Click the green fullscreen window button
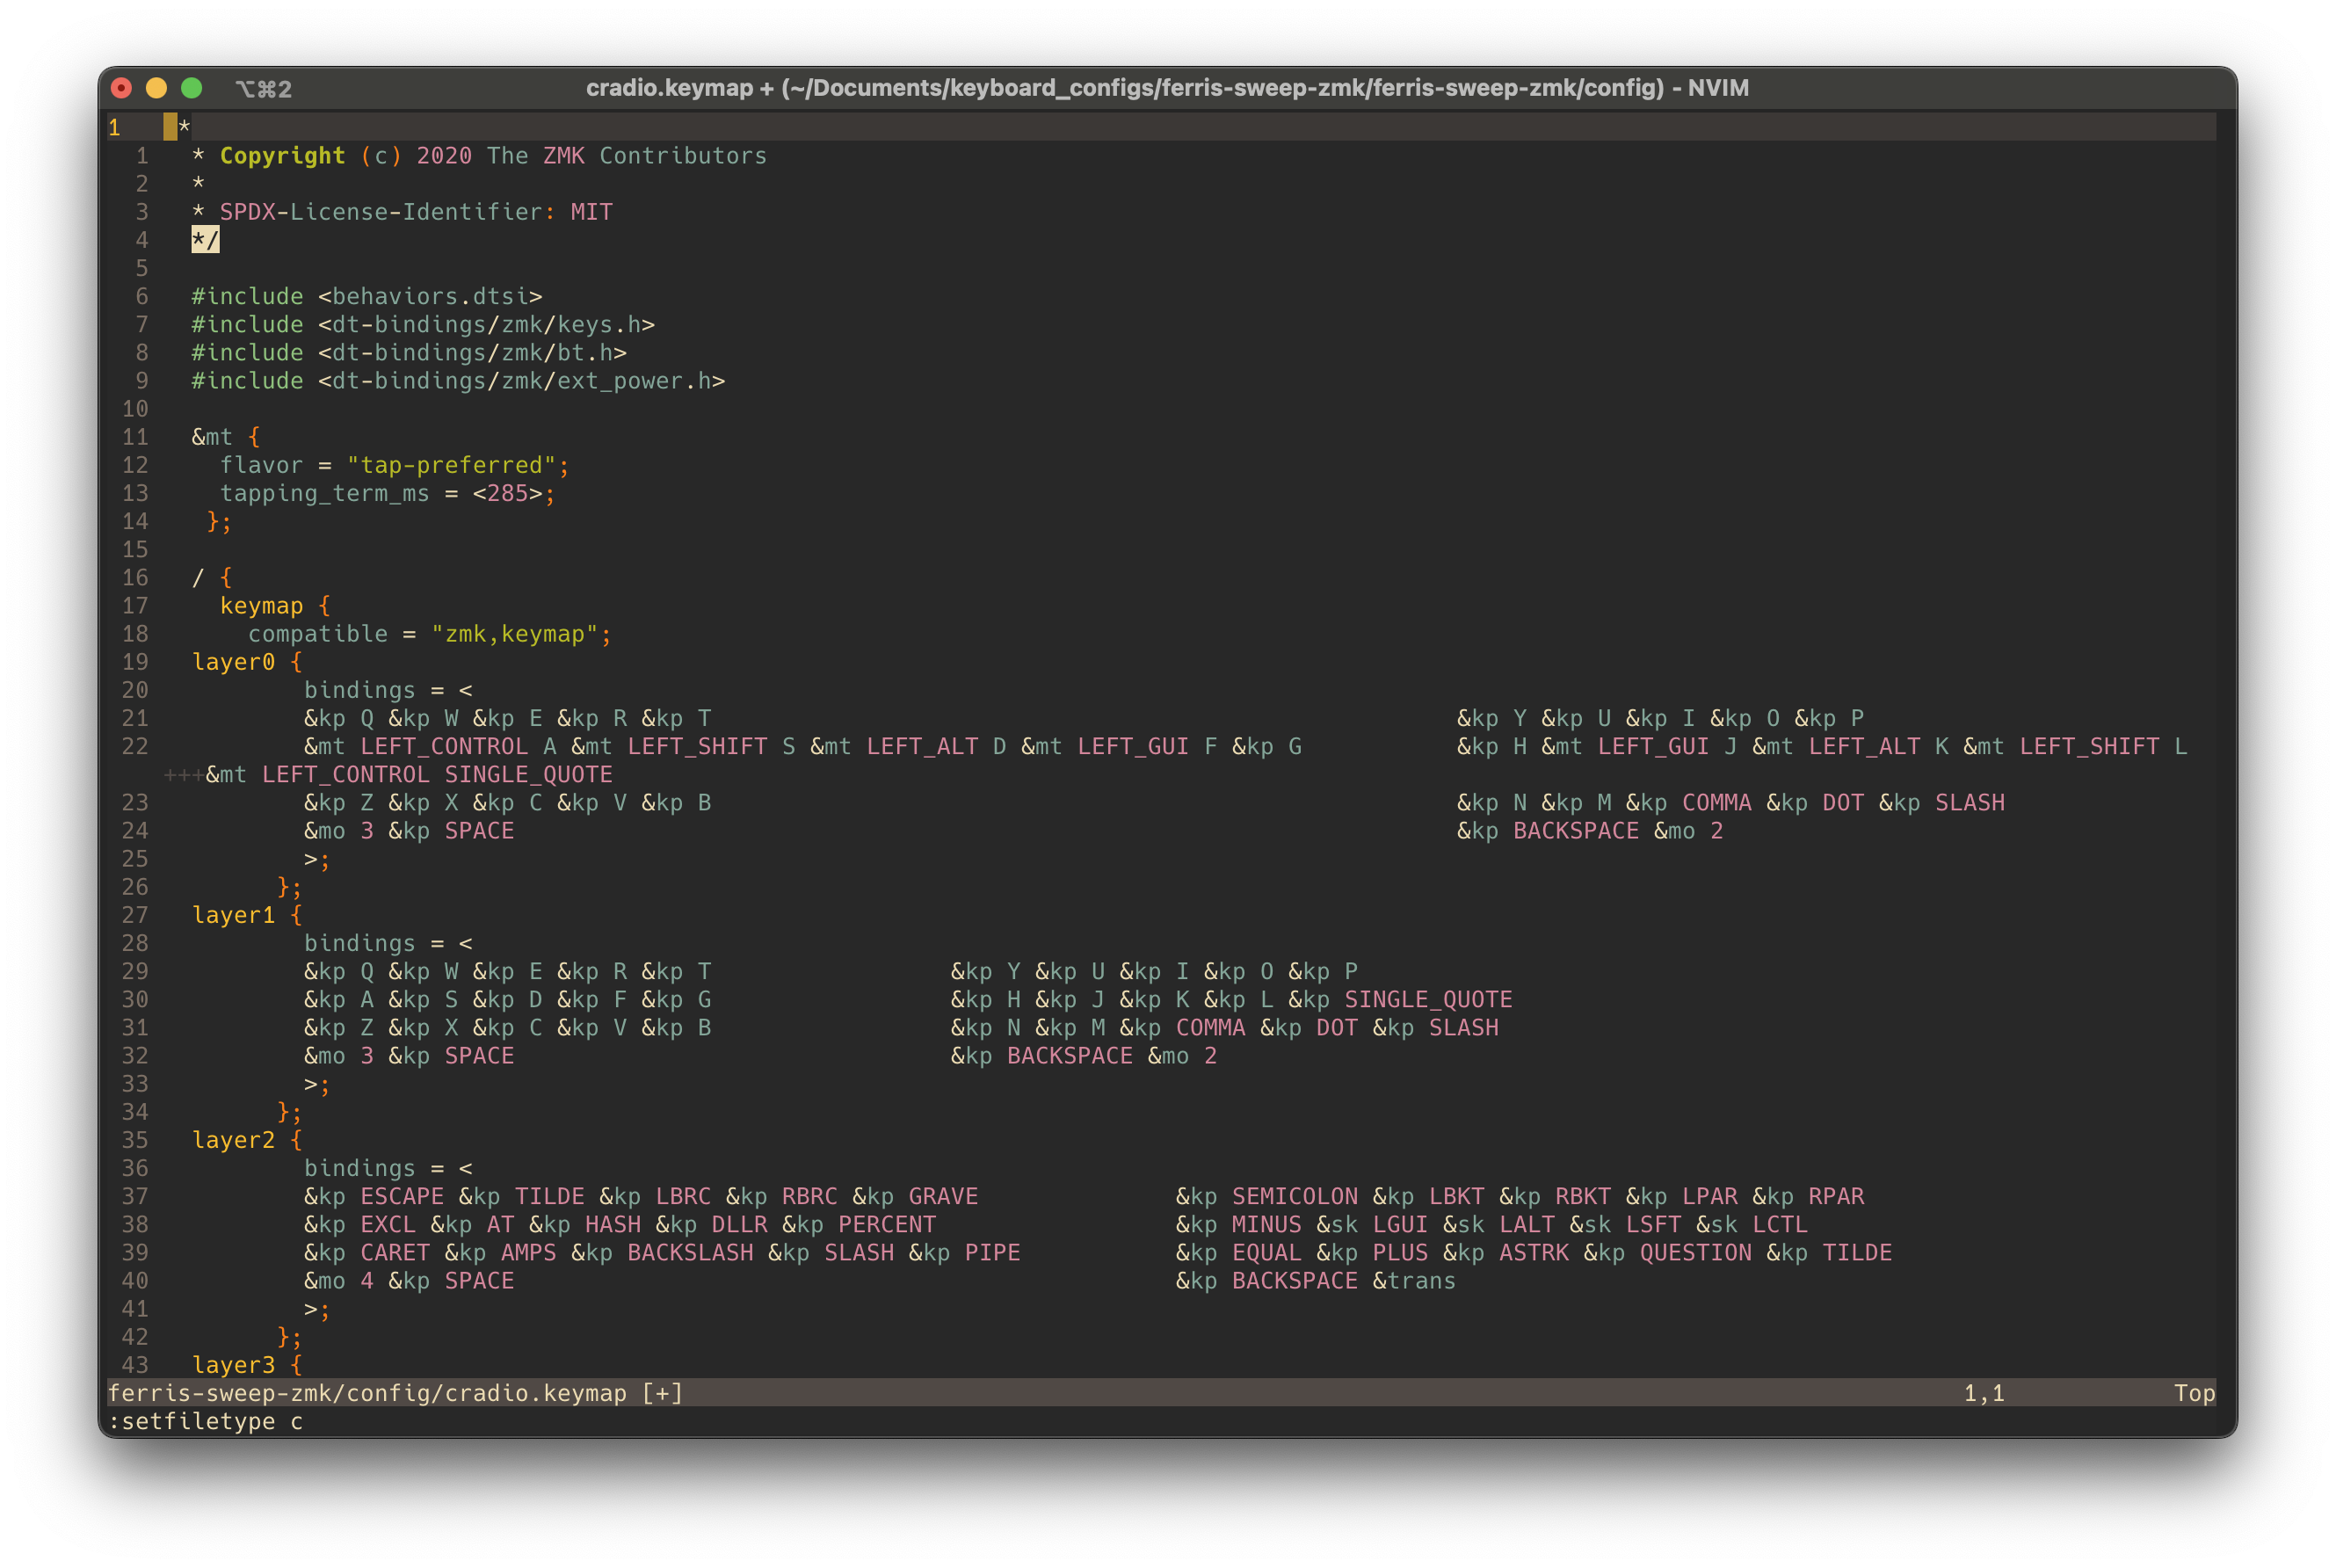This screenshot has height=1568, width=2336. 192,88
